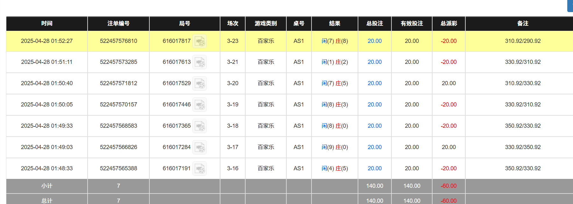This screenshot has height=204, width=573.
Task: Open replay icon for round 616017817
Action: [x=199, y=41]
